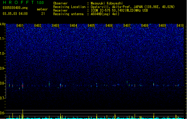
Task: Click the observer name Masayuki Kobayashi
Action: [x=107, y=3]
